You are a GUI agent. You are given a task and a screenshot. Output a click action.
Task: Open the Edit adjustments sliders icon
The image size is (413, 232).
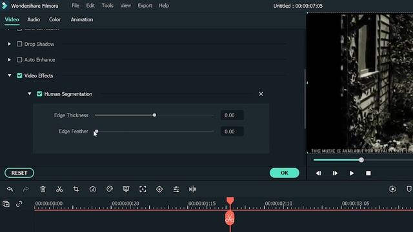[x=176, y=189]
